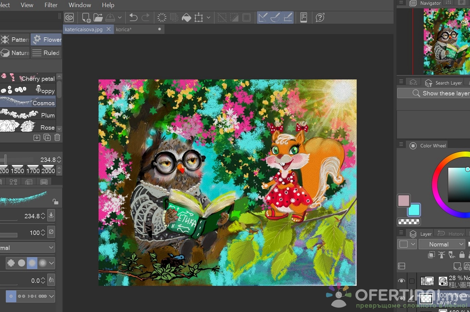Open opacity dynamics button beside 100
This screenshot has width=470, height=312.
click(51, 232)
